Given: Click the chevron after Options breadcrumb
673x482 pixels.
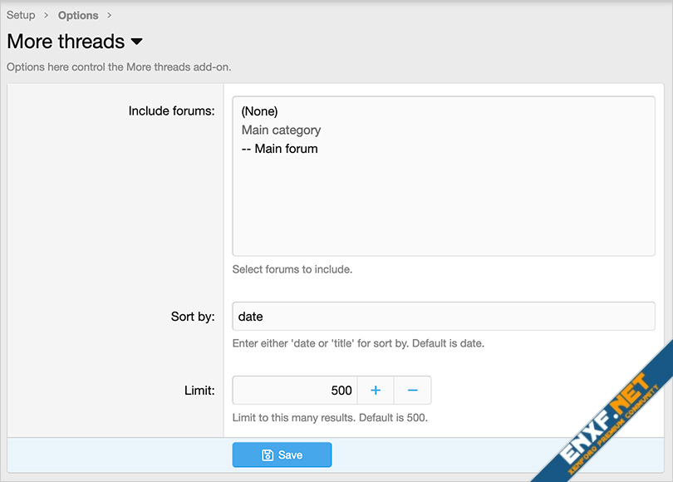Looking at the screenshot, I should pyautogui.click(x=109, y=15).
